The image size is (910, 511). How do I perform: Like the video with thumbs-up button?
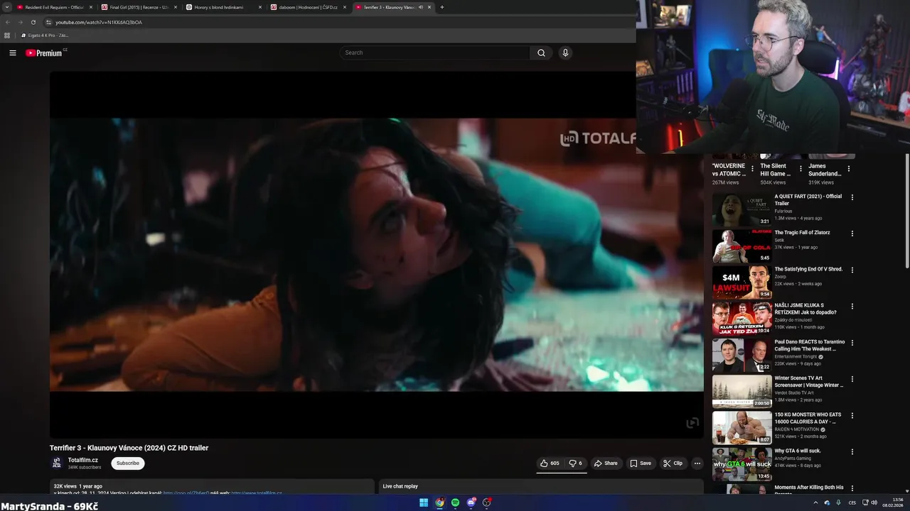point(549,463)
